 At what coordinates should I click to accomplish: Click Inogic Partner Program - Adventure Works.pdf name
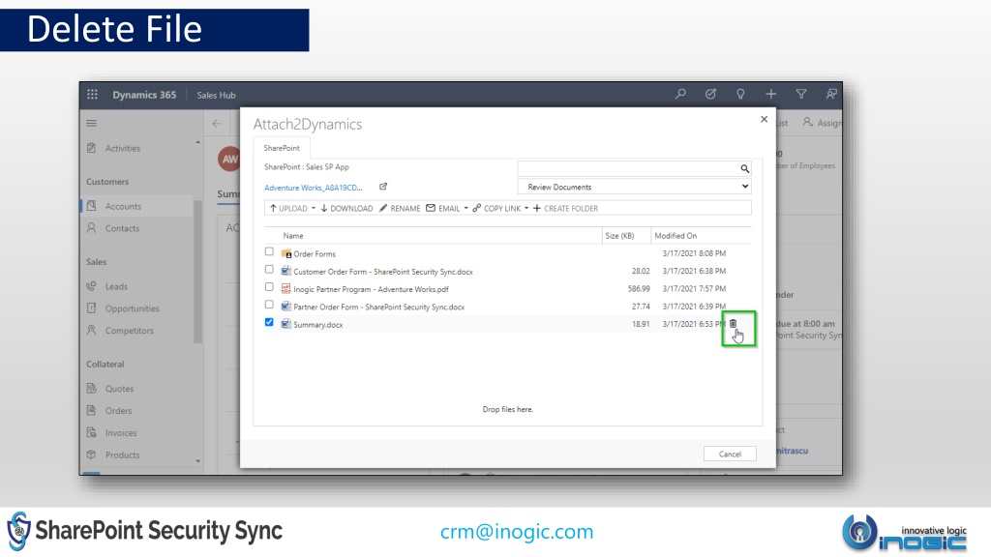click(x=371, y=289)
